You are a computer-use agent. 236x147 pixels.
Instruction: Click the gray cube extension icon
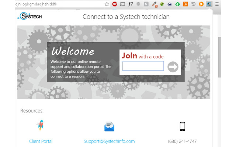tap(138, 4)
